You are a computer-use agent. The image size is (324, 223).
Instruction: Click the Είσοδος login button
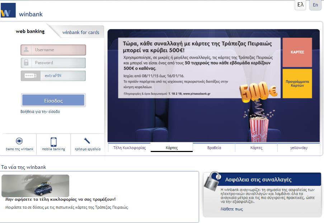click(53, 100)
